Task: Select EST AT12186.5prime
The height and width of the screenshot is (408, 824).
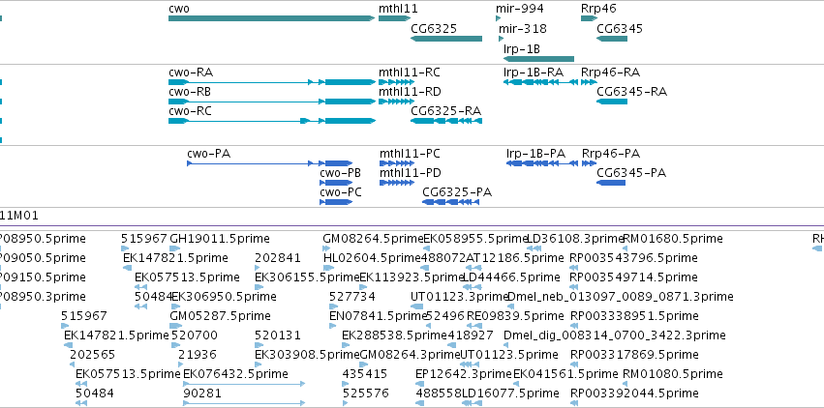Action: click(x=473, y=268)
